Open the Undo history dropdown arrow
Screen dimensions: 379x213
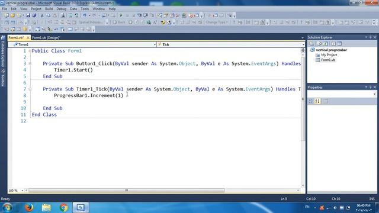pos(89,15)
